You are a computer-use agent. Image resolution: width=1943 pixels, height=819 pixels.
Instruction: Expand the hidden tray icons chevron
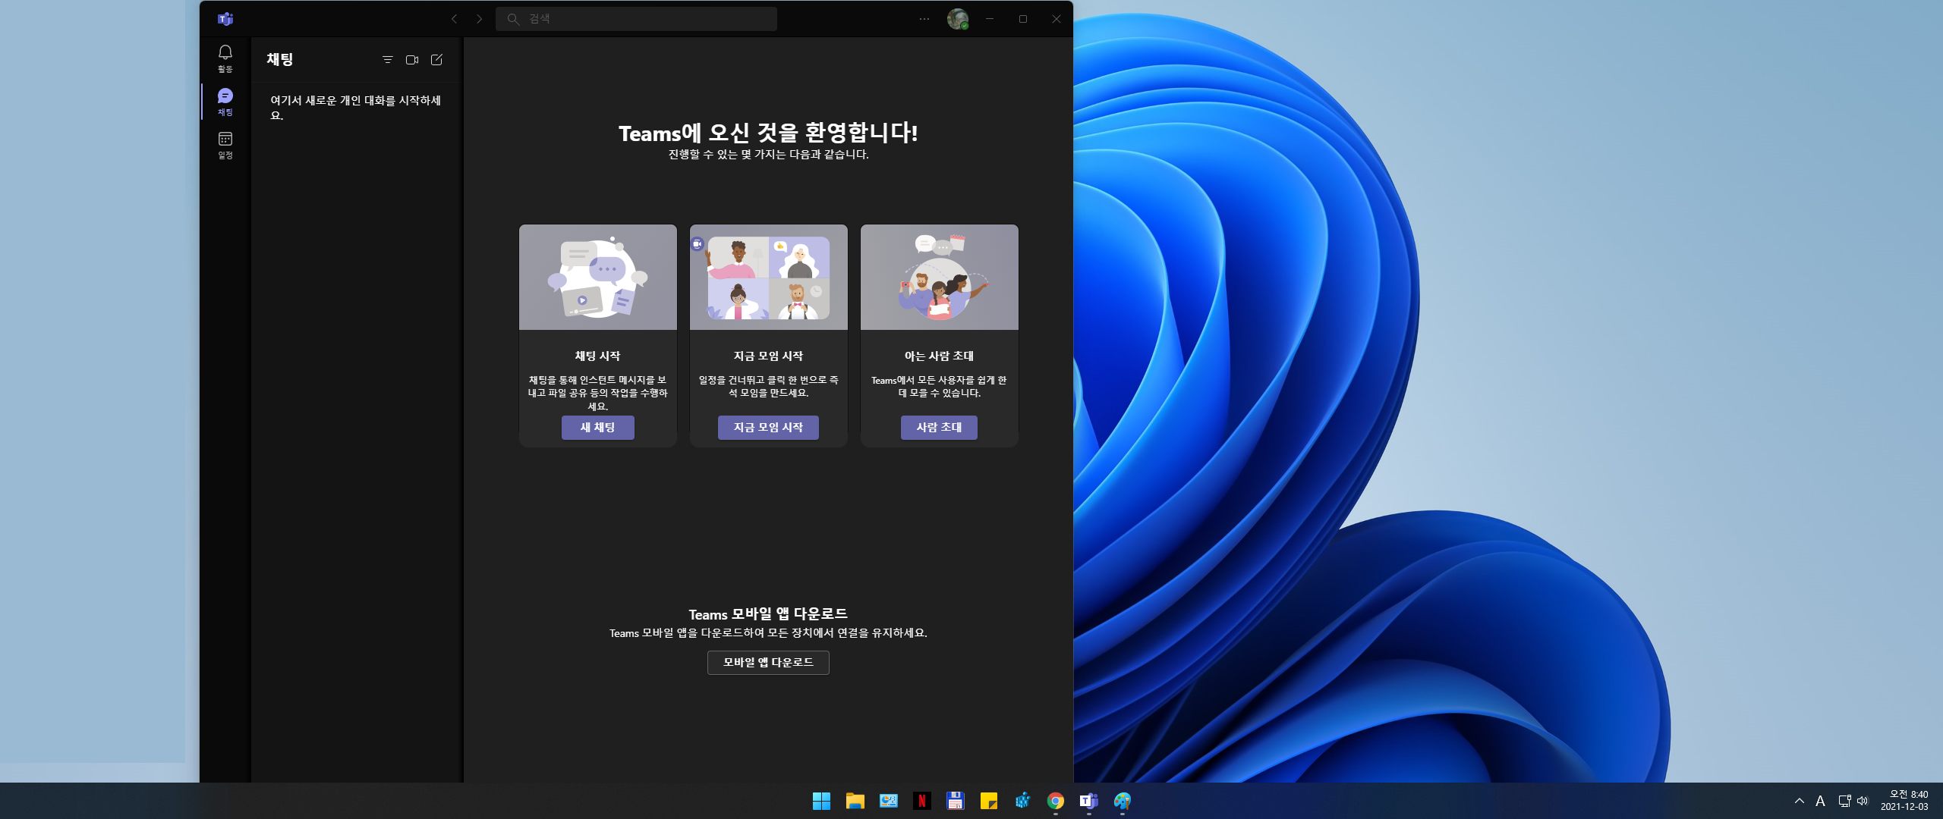tap(1800, 801)
